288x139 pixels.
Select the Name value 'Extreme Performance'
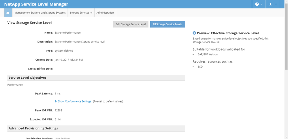pyautogui.click(x=67, y=33)
